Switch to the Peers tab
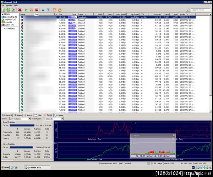The image size is (213, 177). [x=18, y=115]
